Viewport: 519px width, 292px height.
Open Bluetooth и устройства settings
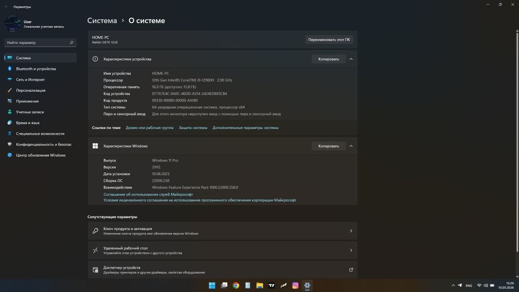point(40,69)
